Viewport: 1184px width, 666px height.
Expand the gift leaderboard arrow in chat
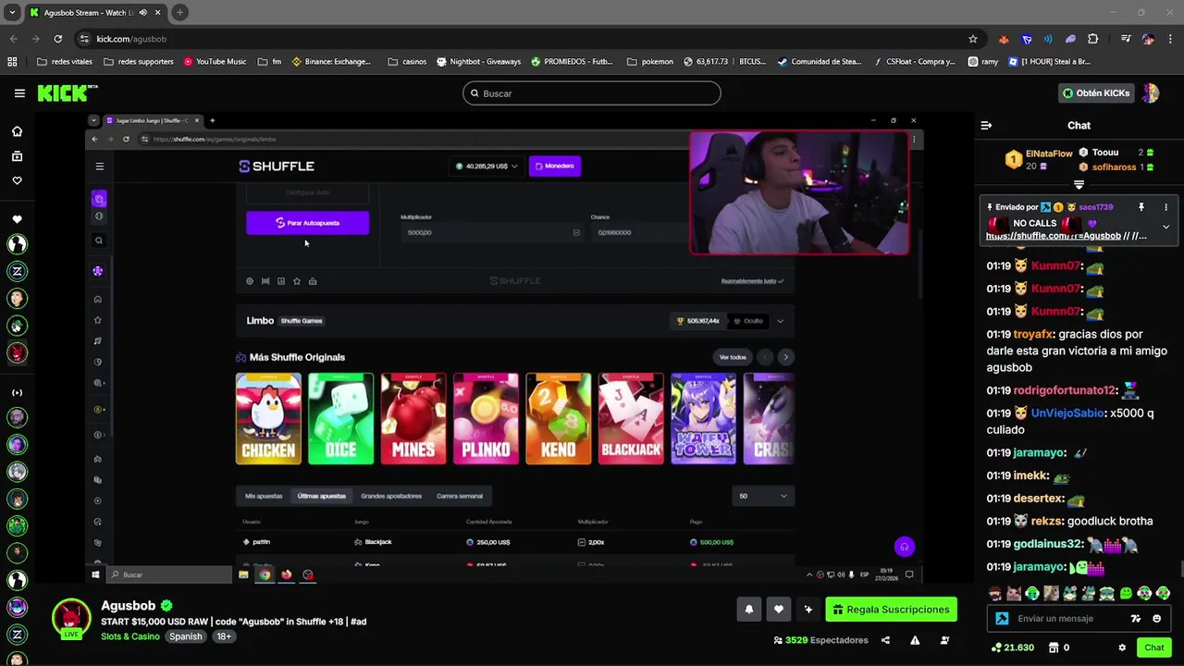point(1079,184)
